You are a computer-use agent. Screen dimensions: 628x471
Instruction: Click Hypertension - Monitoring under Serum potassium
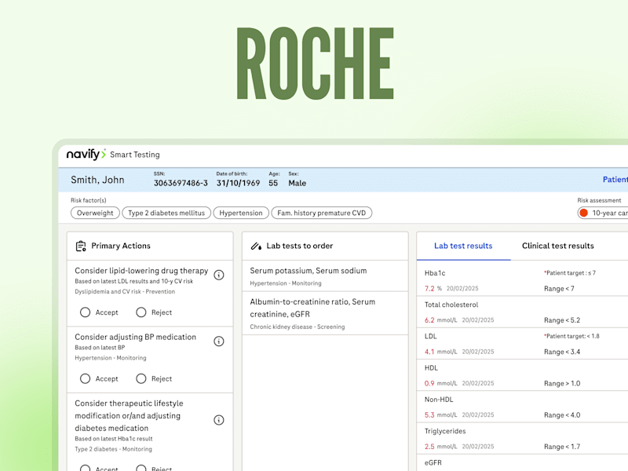coord(286,283)
